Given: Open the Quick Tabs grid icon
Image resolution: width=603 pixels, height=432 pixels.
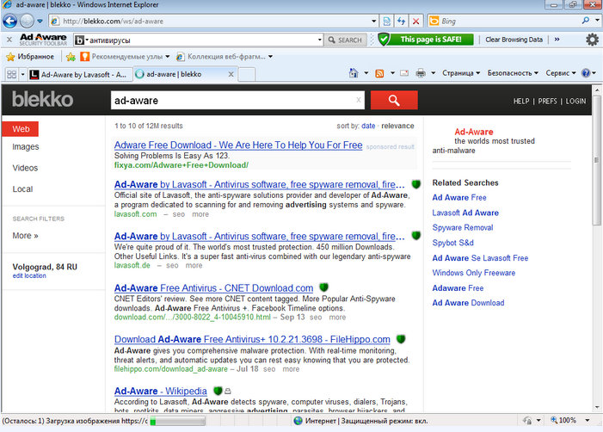Looking at the screenshot, I should 11,74.
